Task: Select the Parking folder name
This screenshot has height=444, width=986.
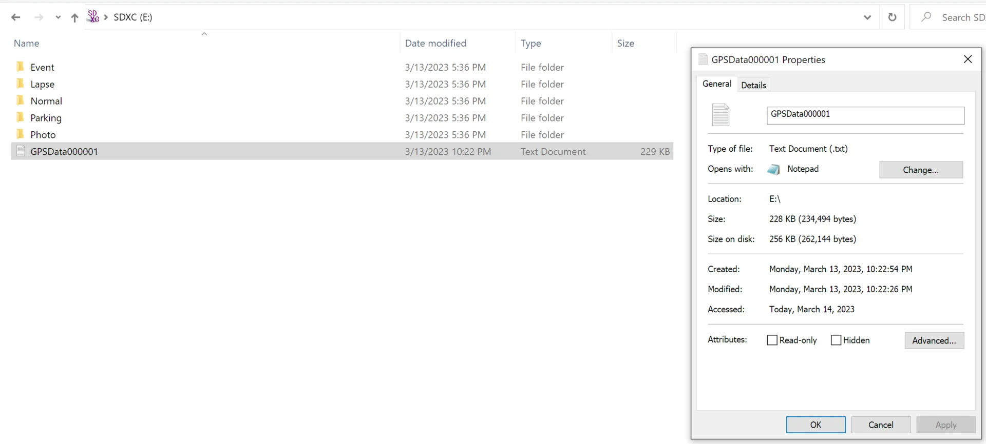Action: (46, 118)
